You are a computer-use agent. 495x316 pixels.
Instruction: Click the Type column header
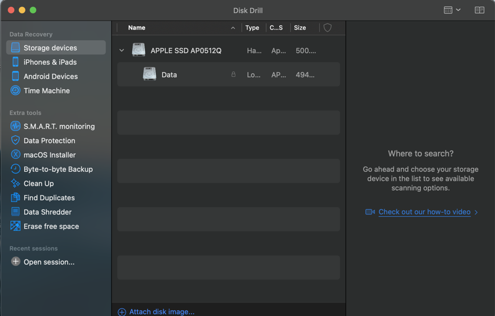coord(252,28)
